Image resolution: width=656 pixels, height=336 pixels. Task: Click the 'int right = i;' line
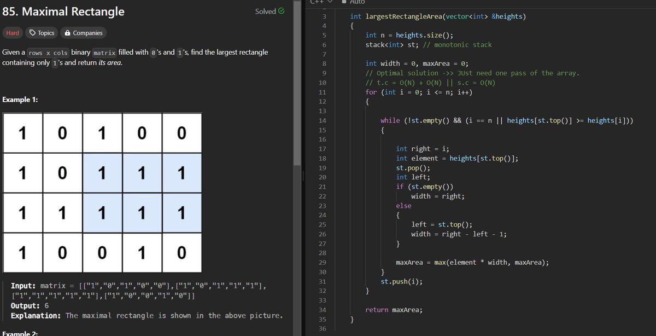423,149
